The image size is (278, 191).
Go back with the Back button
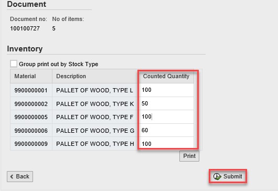coord(20,176)
